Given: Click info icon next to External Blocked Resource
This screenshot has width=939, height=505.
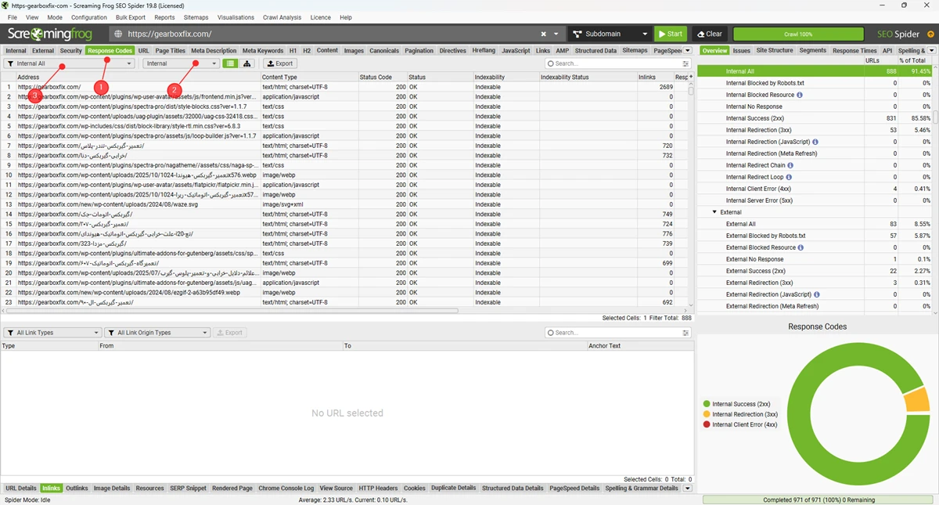Looking at the screenshot, I should click(x=800, y=247).
